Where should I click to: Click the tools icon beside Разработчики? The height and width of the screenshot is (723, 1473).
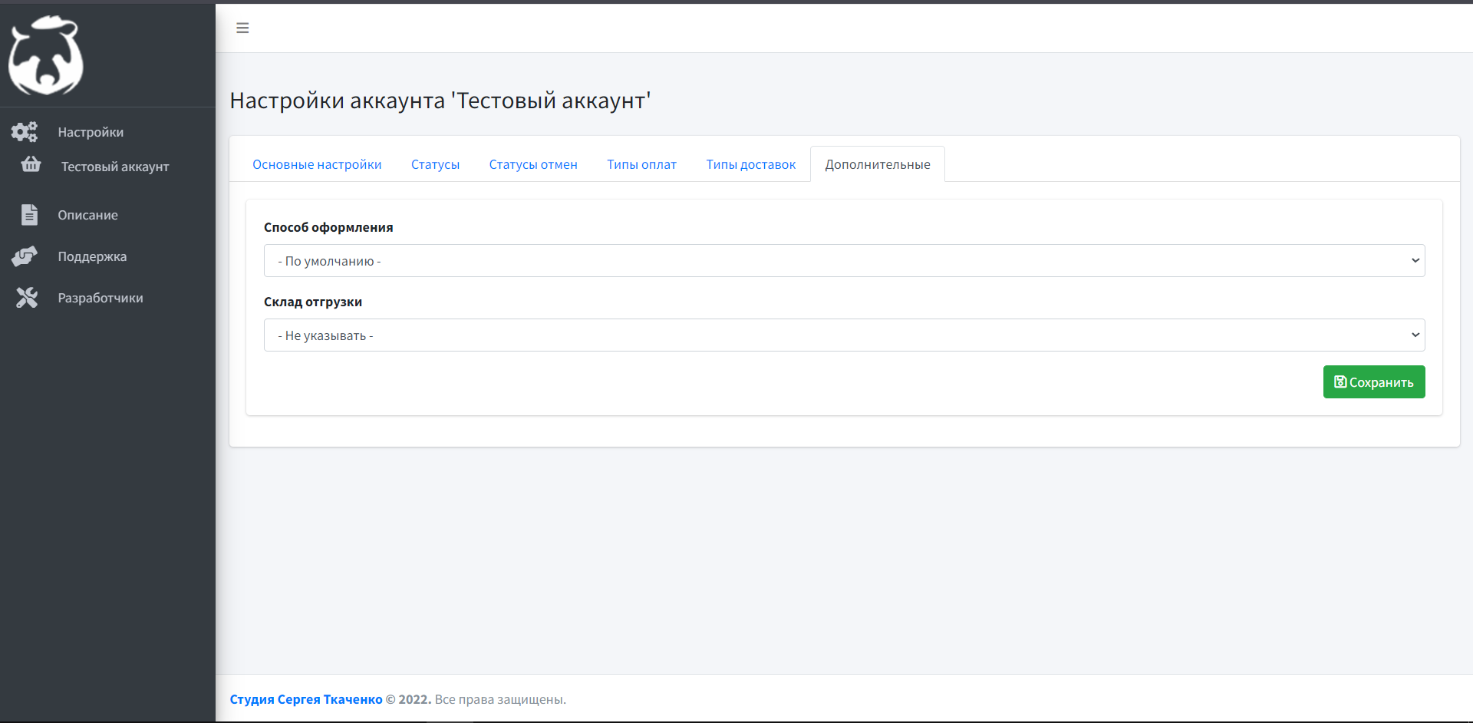point(27,298)
